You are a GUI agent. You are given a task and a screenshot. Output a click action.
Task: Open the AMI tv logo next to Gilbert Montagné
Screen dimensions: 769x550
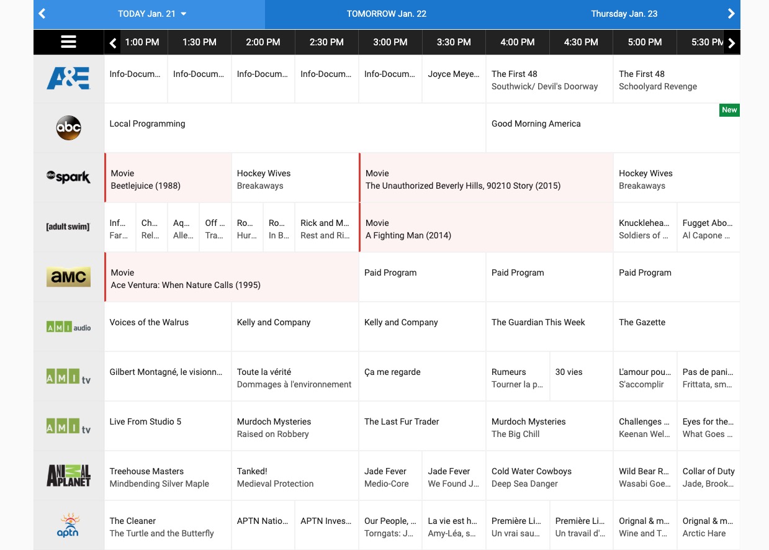click(x=68, y=376)
